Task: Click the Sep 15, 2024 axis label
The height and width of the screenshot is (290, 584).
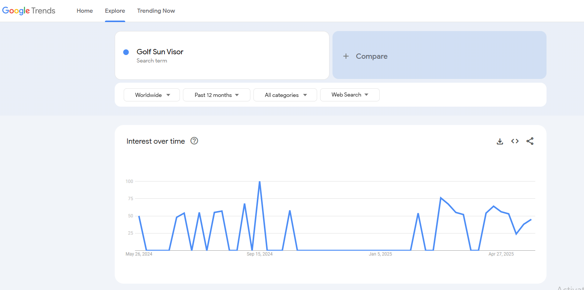Action: pyautogui.click(x=260, y=254)
